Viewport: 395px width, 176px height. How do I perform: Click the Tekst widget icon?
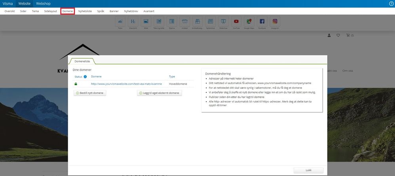point(120,21)
